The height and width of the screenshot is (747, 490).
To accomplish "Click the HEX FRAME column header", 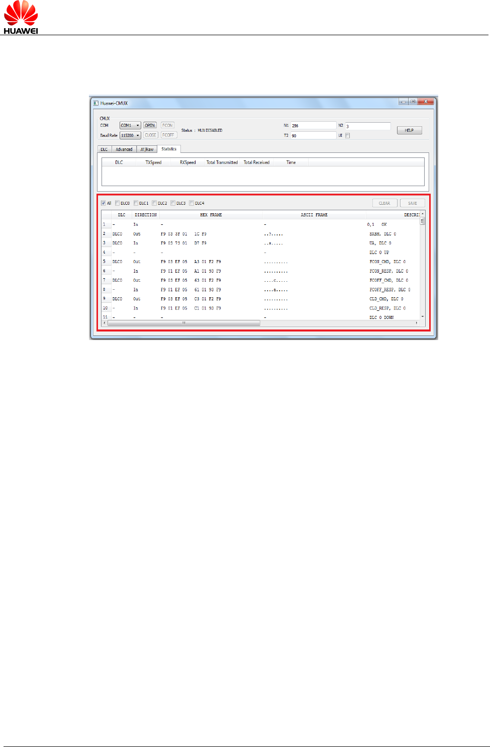I will 211,215.
